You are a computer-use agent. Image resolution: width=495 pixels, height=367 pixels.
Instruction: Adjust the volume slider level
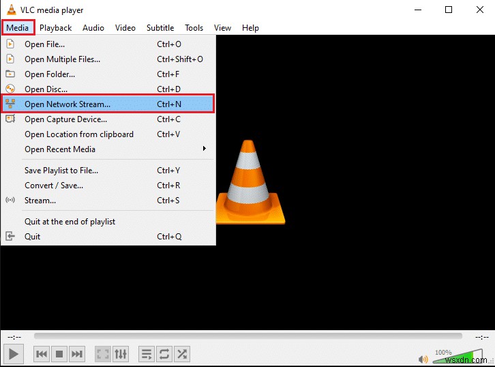pyautogui.click(x=457, y=357)
